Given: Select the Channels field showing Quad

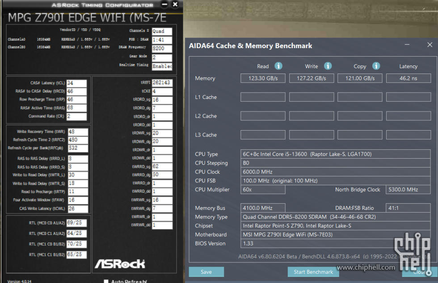Looking at the screenshot, I should (x=162, y=31).
